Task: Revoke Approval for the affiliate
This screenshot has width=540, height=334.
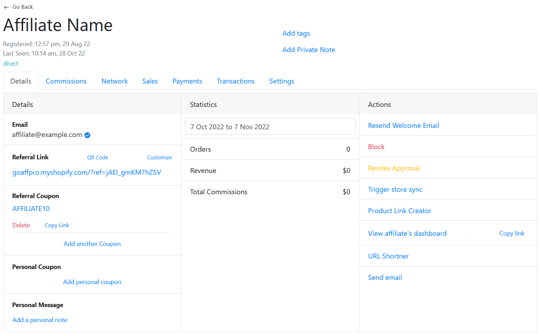Action: (x=394, y=168)
